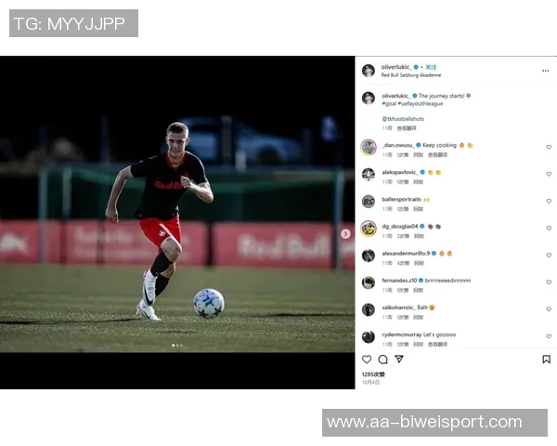Like the _dan.owusu_ Keep cooking comment

click(549, 147)
